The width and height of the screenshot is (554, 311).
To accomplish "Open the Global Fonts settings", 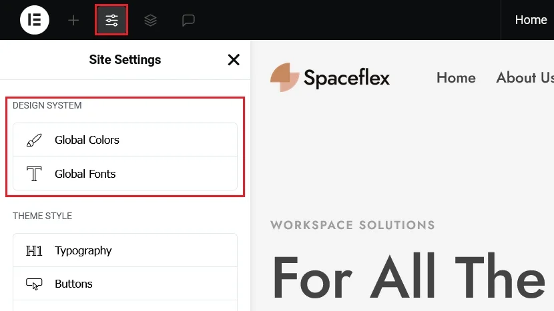I will (x=125, y=174).
